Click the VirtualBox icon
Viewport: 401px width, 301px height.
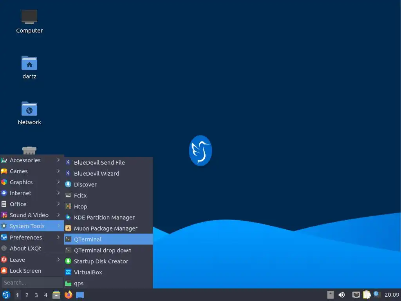[x=68, y=272]
